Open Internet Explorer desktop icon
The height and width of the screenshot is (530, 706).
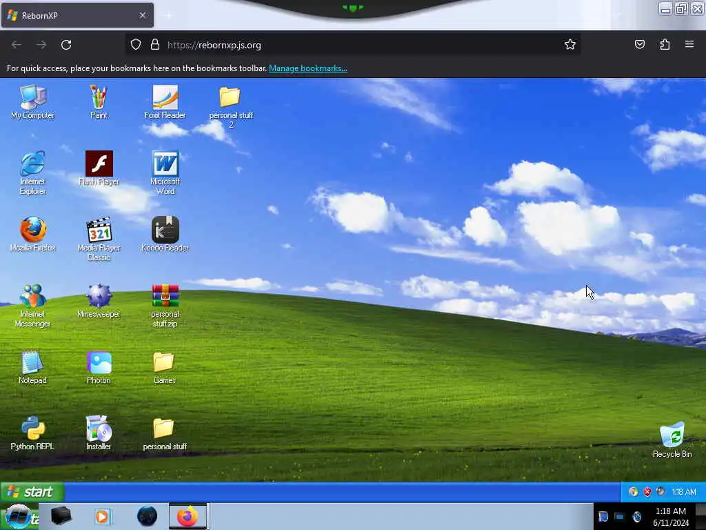point(32,173)
